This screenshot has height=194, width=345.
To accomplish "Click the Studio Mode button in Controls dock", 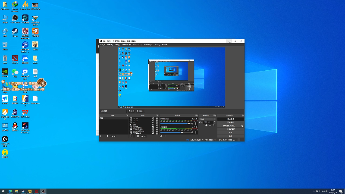I will pos(231,129).
